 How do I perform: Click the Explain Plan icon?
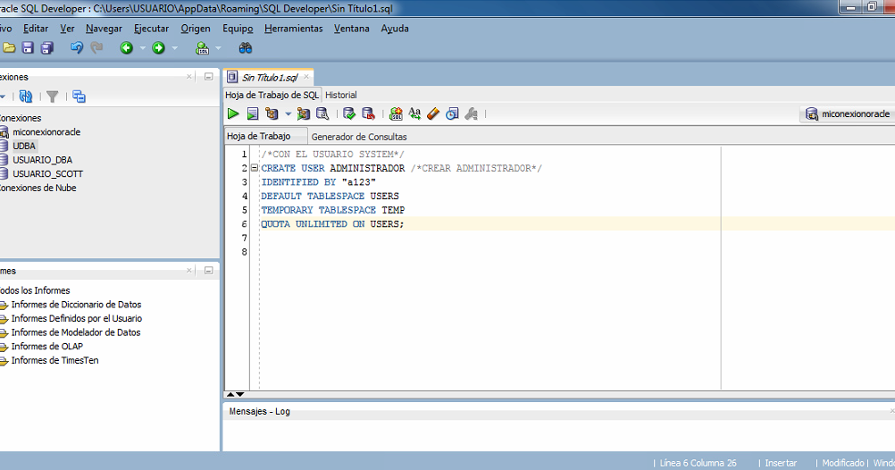(x=272, y=113)
